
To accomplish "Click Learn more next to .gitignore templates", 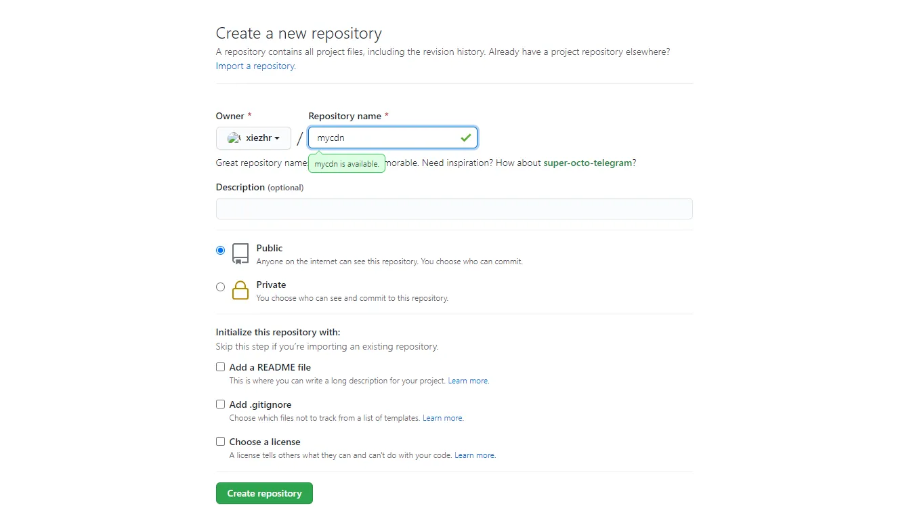I will tap(442, 417).
